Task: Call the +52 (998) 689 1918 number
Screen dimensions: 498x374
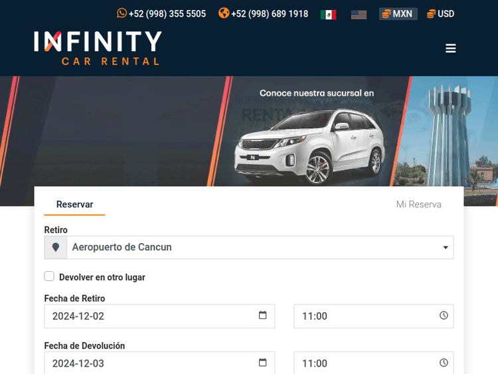Action: point(270,14)
